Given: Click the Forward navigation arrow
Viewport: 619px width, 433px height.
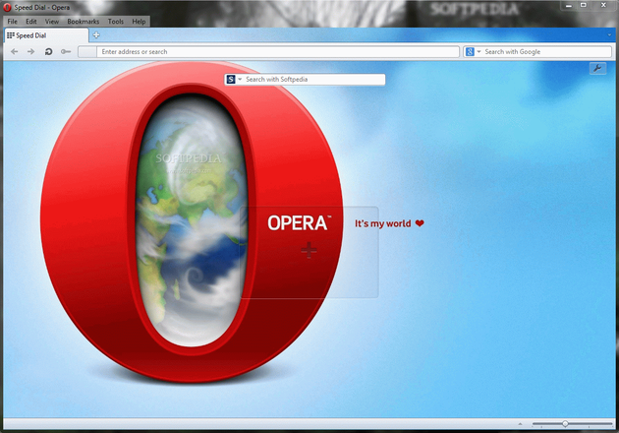Looking at the screenshot, I should (30, 51).
